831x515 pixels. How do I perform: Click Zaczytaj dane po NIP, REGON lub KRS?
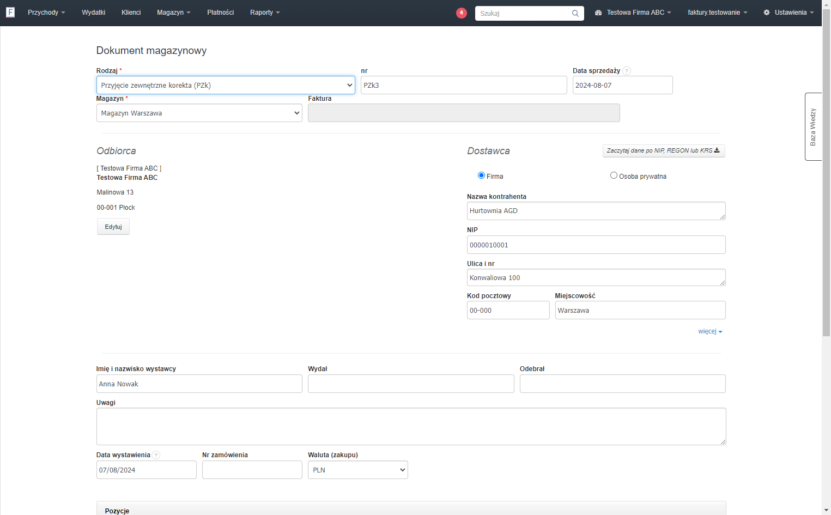tap(664, 150)
